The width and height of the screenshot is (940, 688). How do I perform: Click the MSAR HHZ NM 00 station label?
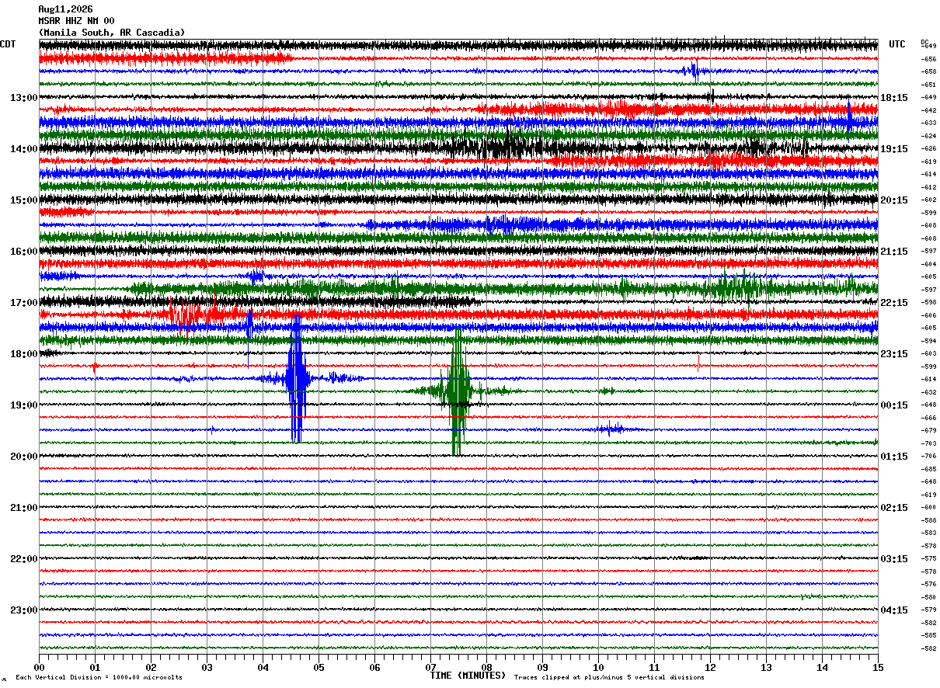click(76, 21)
